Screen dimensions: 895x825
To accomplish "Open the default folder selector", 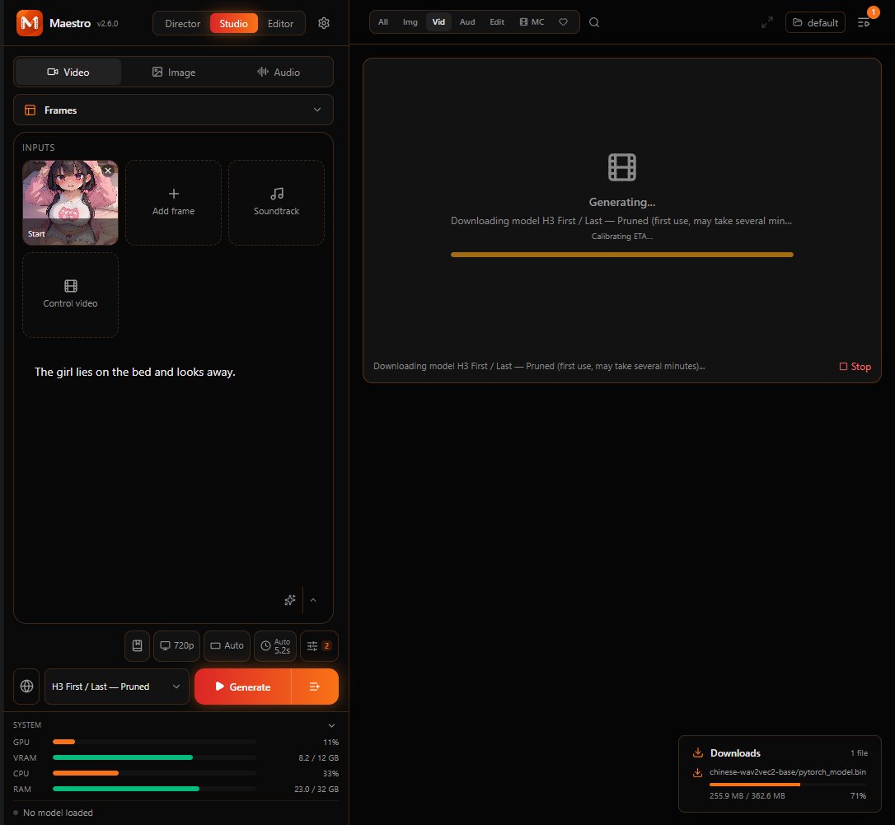I will 815,22.
